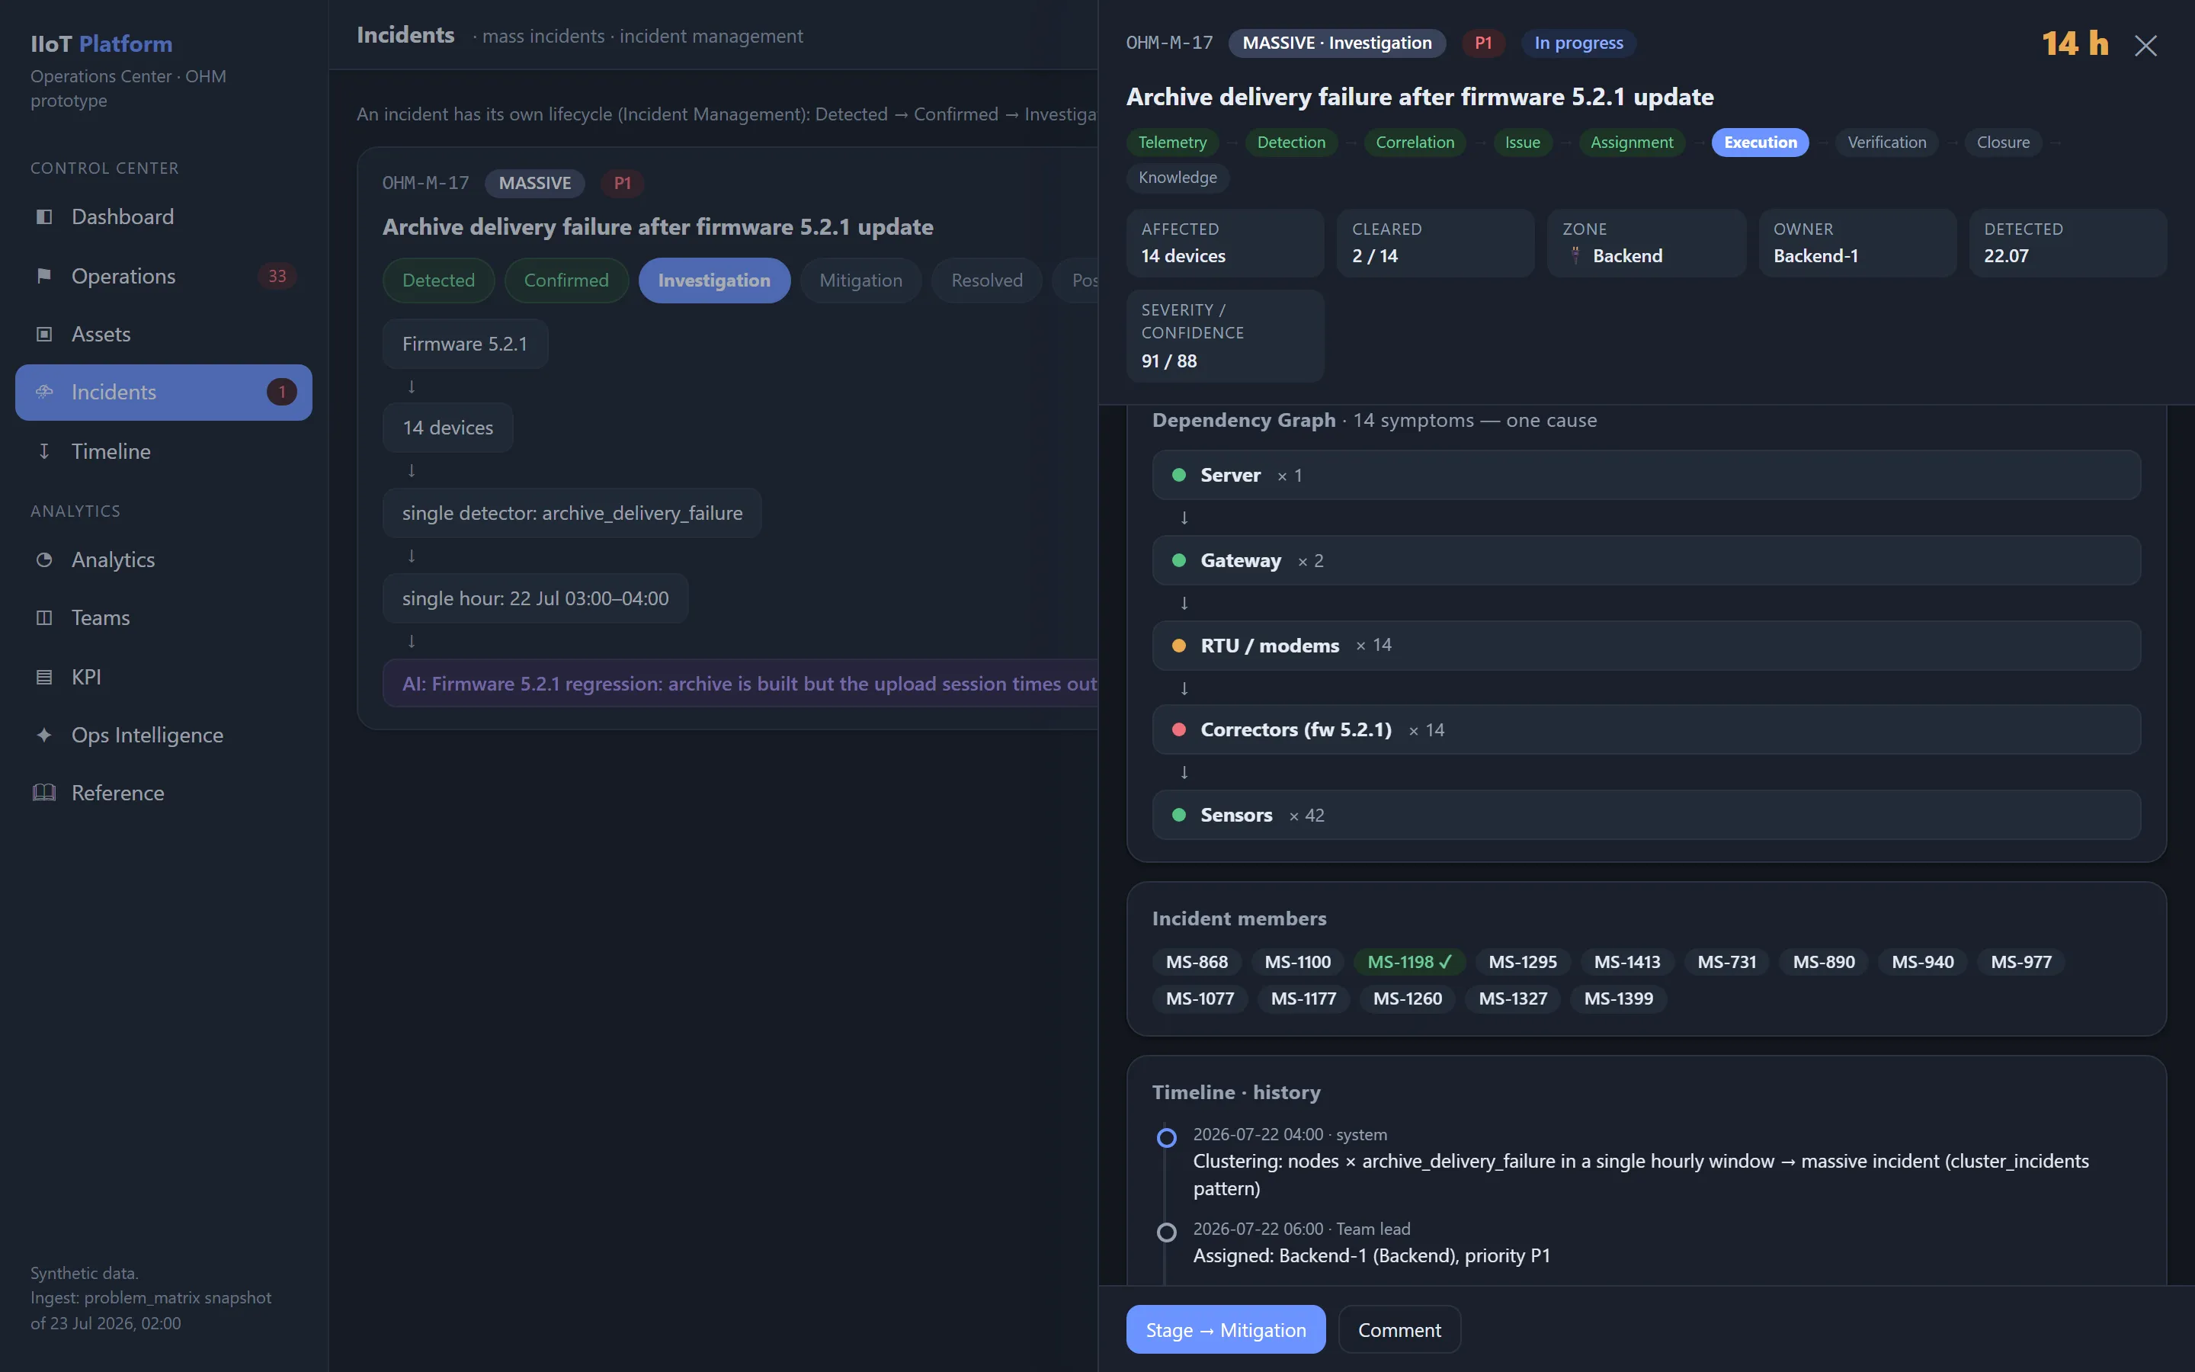Click the red dot on Correctors node
Screen dimensions: 2195x1372
tap(1179, 729)
